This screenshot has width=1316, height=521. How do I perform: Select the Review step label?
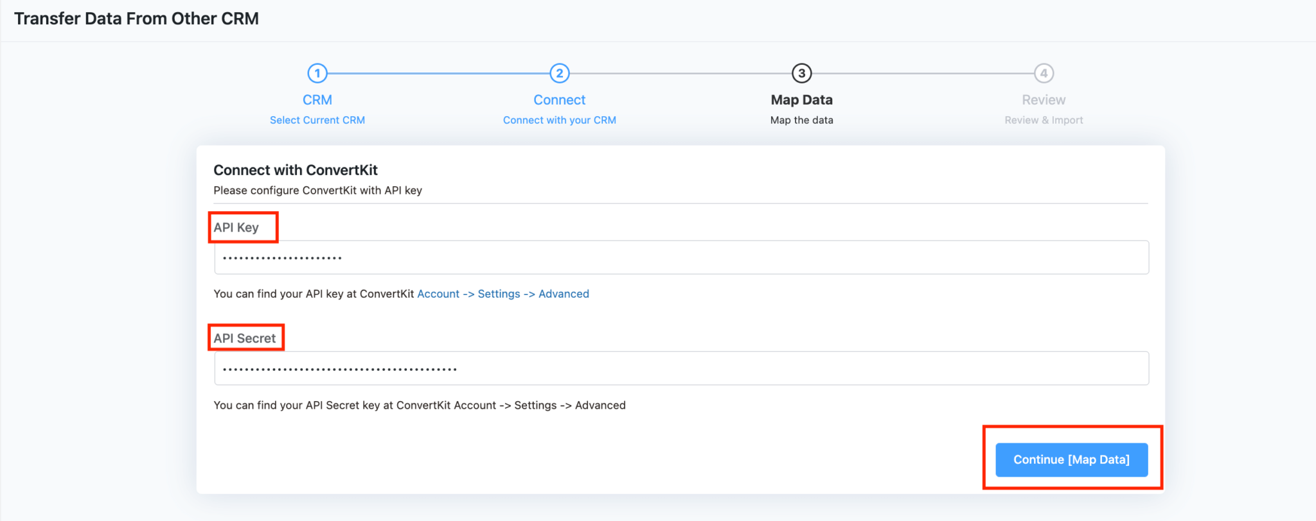[x=1044, y=100]
